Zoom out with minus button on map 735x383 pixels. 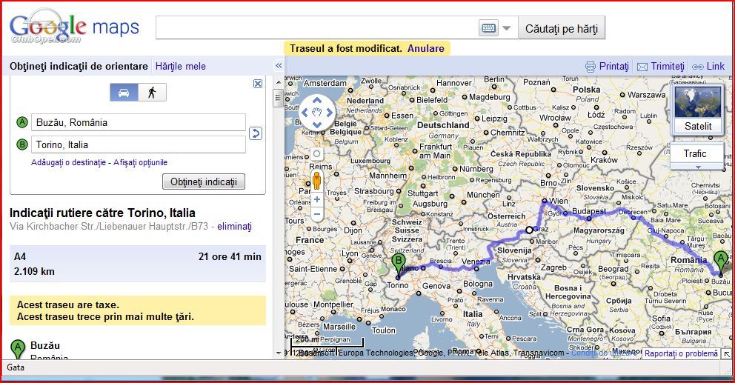(x=317, y=215)
